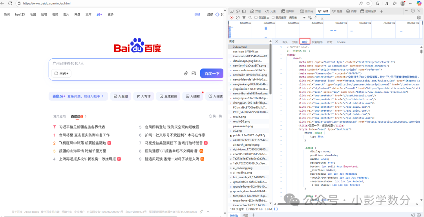Open the 无限制 throttling dropdown
The image size is (424, 217).
point(298,17)
